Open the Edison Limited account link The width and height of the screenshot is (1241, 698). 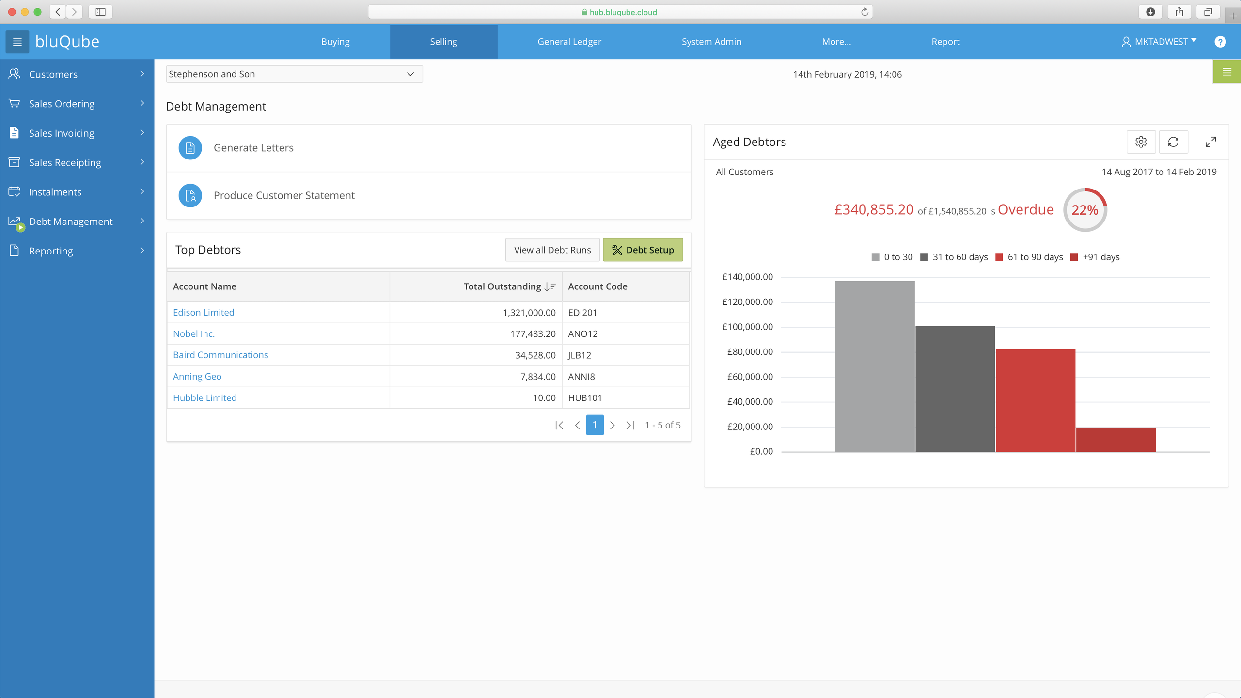(204, 313)
